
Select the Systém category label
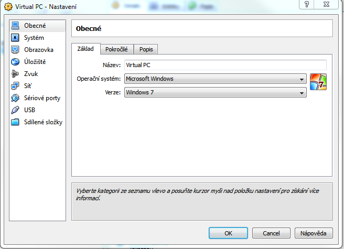coord(34,38)
